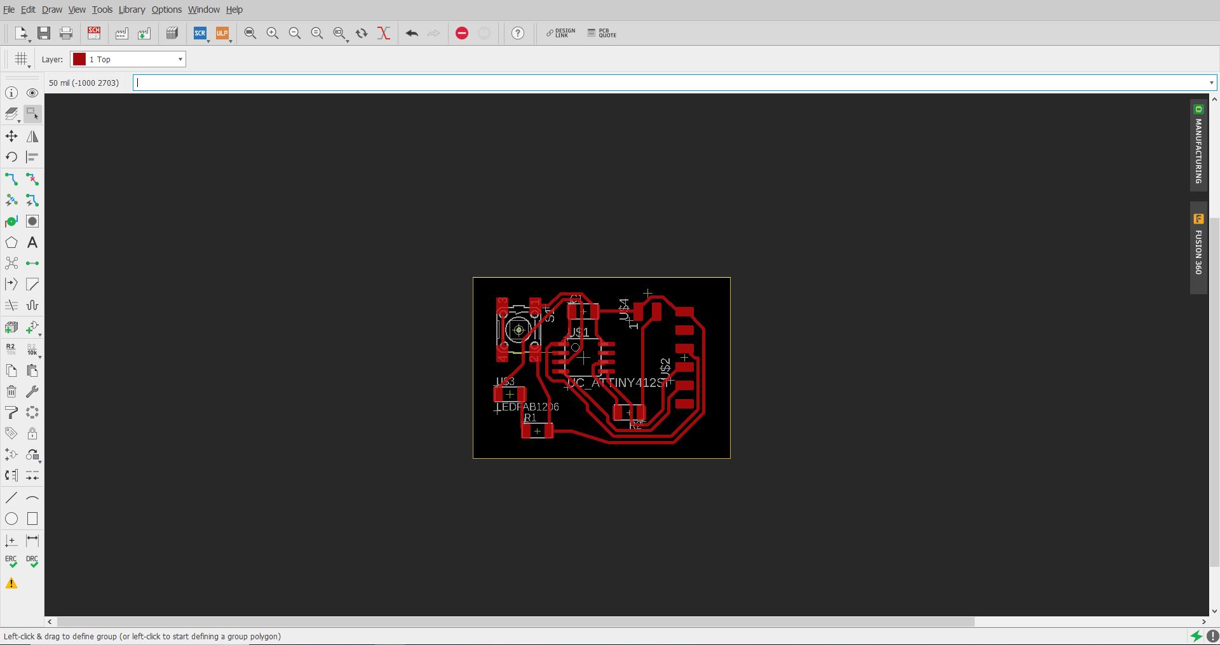Run the ERC check
Viewport: 1220px width, 645px height.
coord(11,562)
